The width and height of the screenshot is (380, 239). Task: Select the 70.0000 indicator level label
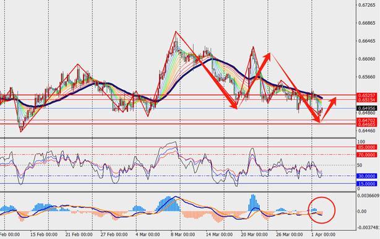tap(366, 155)
